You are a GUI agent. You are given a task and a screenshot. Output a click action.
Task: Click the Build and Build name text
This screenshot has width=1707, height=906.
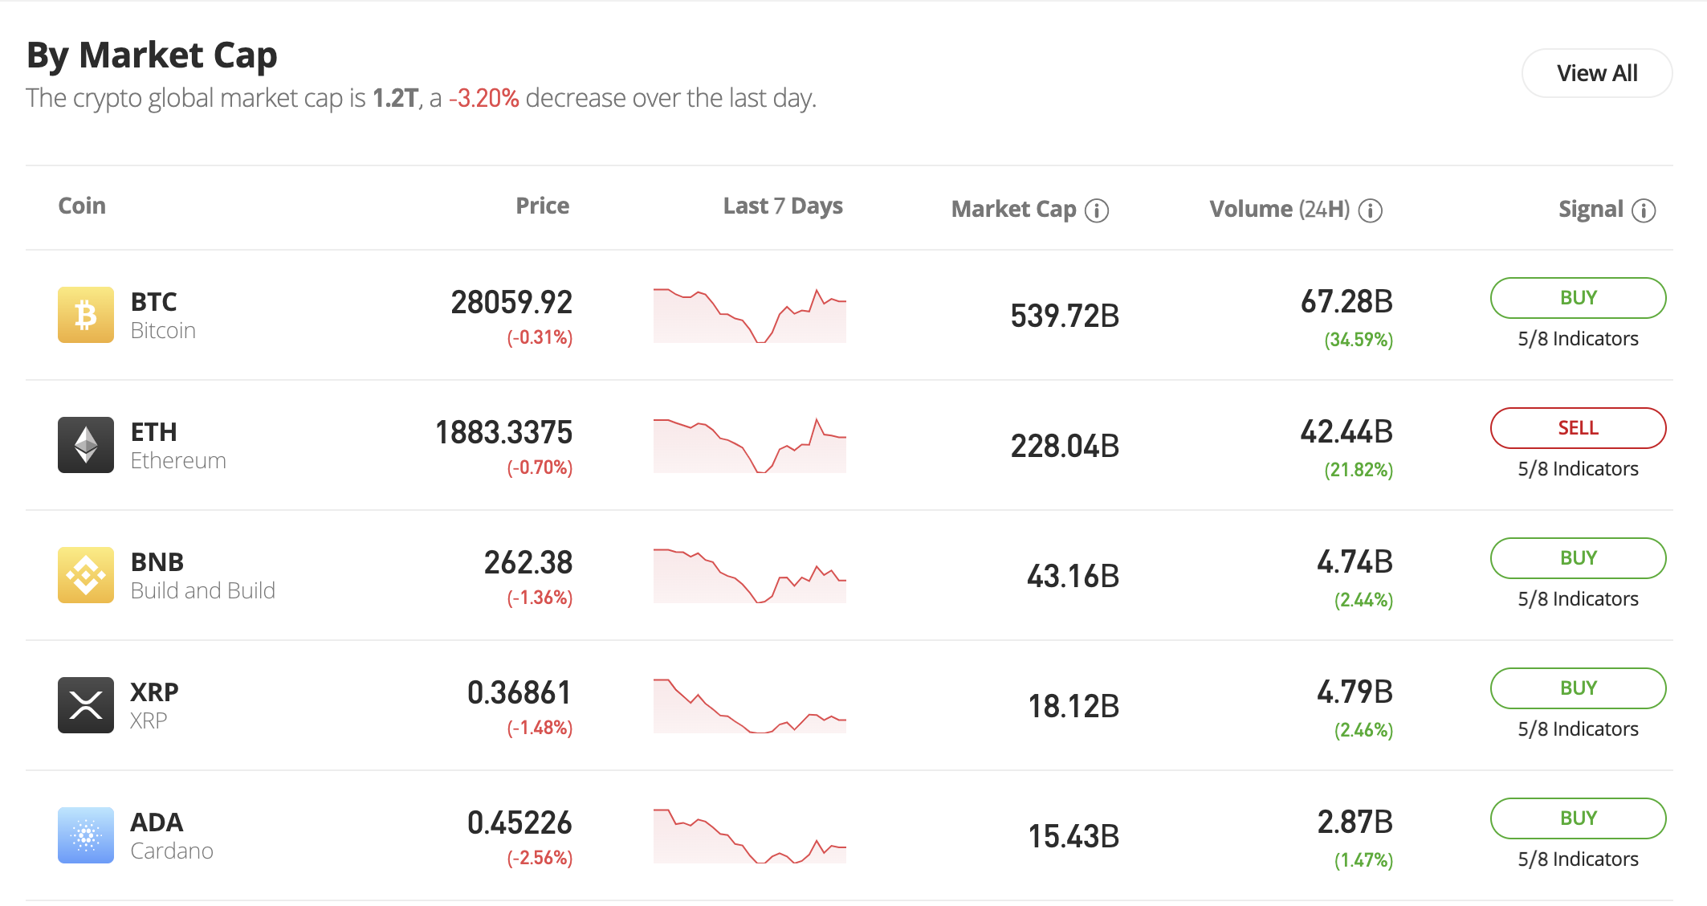click(203, 591)
